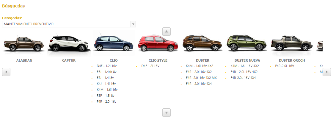Screen dimensions: 333x117
Task: Click the right arrow carousel button
Action: tap(327, 72)
